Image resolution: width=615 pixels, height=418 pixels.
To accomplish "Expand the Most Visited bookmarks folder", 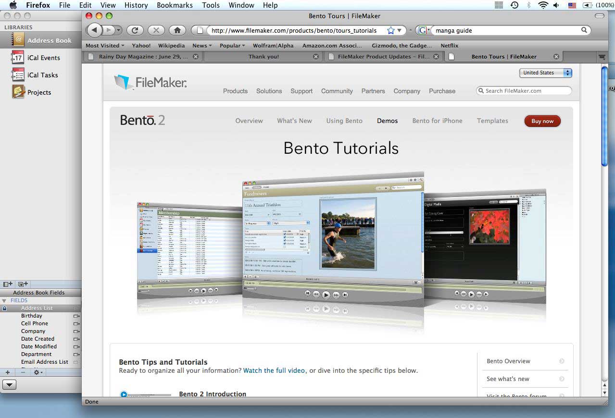I will [105, 46].
